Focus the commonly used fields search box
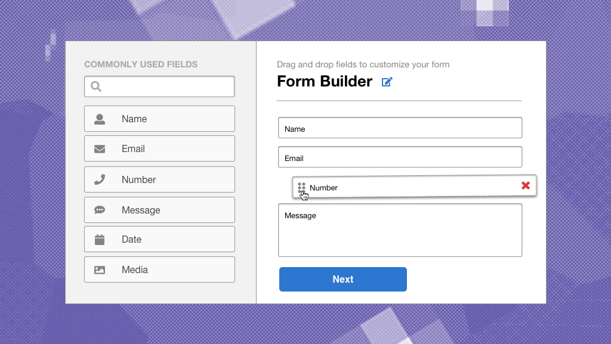Image resolution: width=611 pixels, height=344 pixels. tap(159, 86)
